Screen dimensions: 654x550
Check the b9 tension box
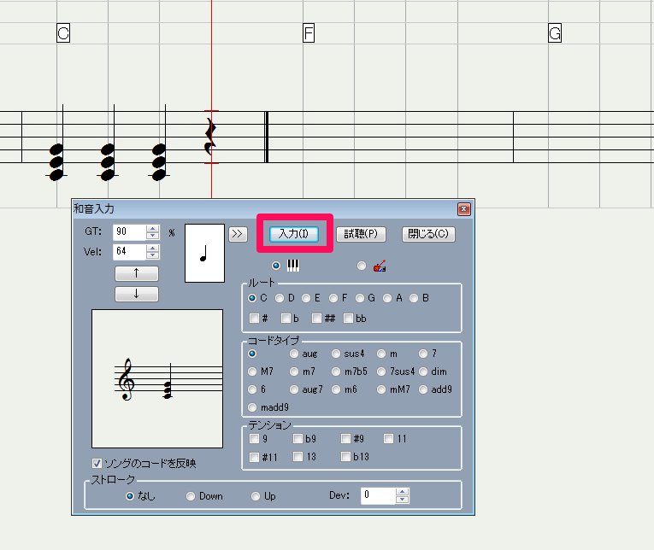pos(298,439)
